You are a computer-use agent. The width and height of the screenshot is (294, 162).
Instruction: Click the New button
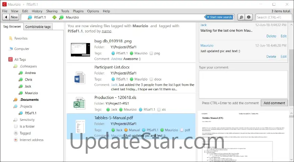[14, 17]
